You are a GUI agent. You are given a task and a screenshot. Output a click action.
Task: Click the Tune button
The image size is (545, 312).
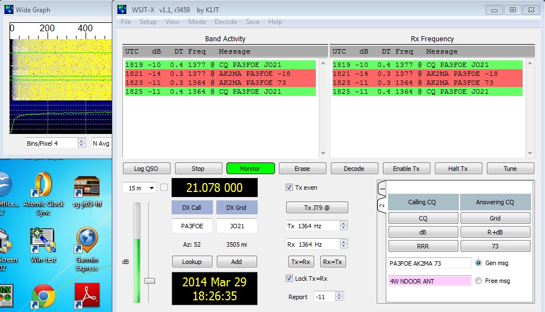click(x=510, y=169)
